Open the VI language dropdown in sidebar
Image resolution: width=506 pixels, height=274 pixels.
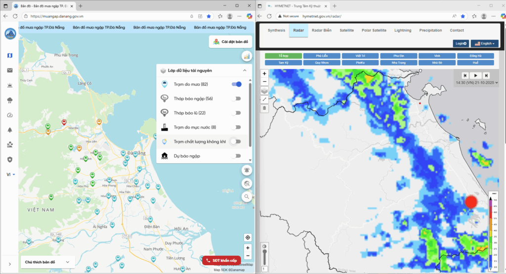point(11,174)
